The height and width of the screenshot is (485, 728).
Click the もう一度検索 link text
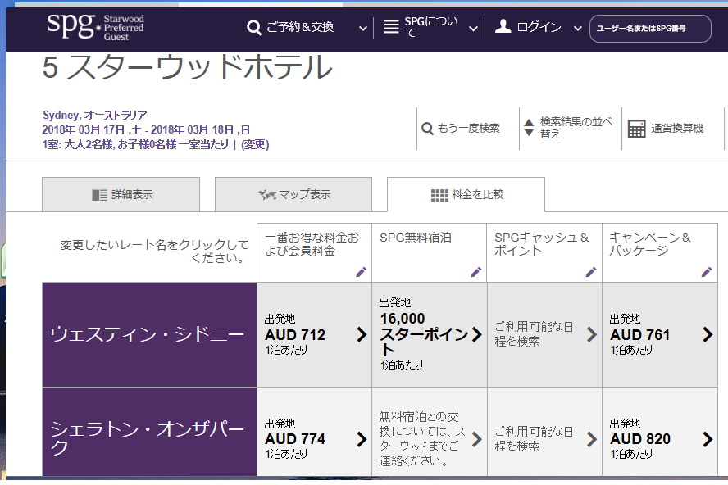point(468,128)
